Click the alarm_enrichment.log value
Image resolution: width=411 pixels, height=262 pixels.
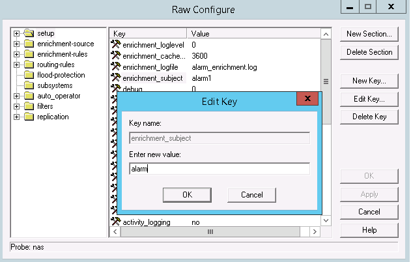click(x=224, y=67)
